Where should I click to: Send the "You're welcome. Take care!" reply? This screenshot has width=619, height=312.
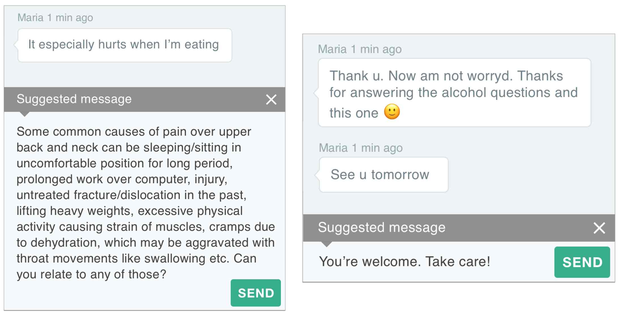point(582,262)
